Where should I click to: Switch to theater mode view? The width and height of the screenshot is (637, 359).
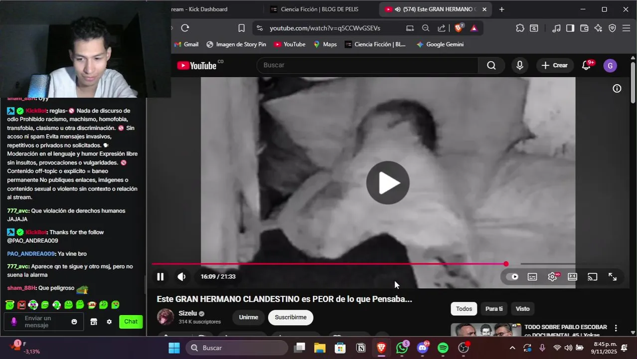(572, 277)
